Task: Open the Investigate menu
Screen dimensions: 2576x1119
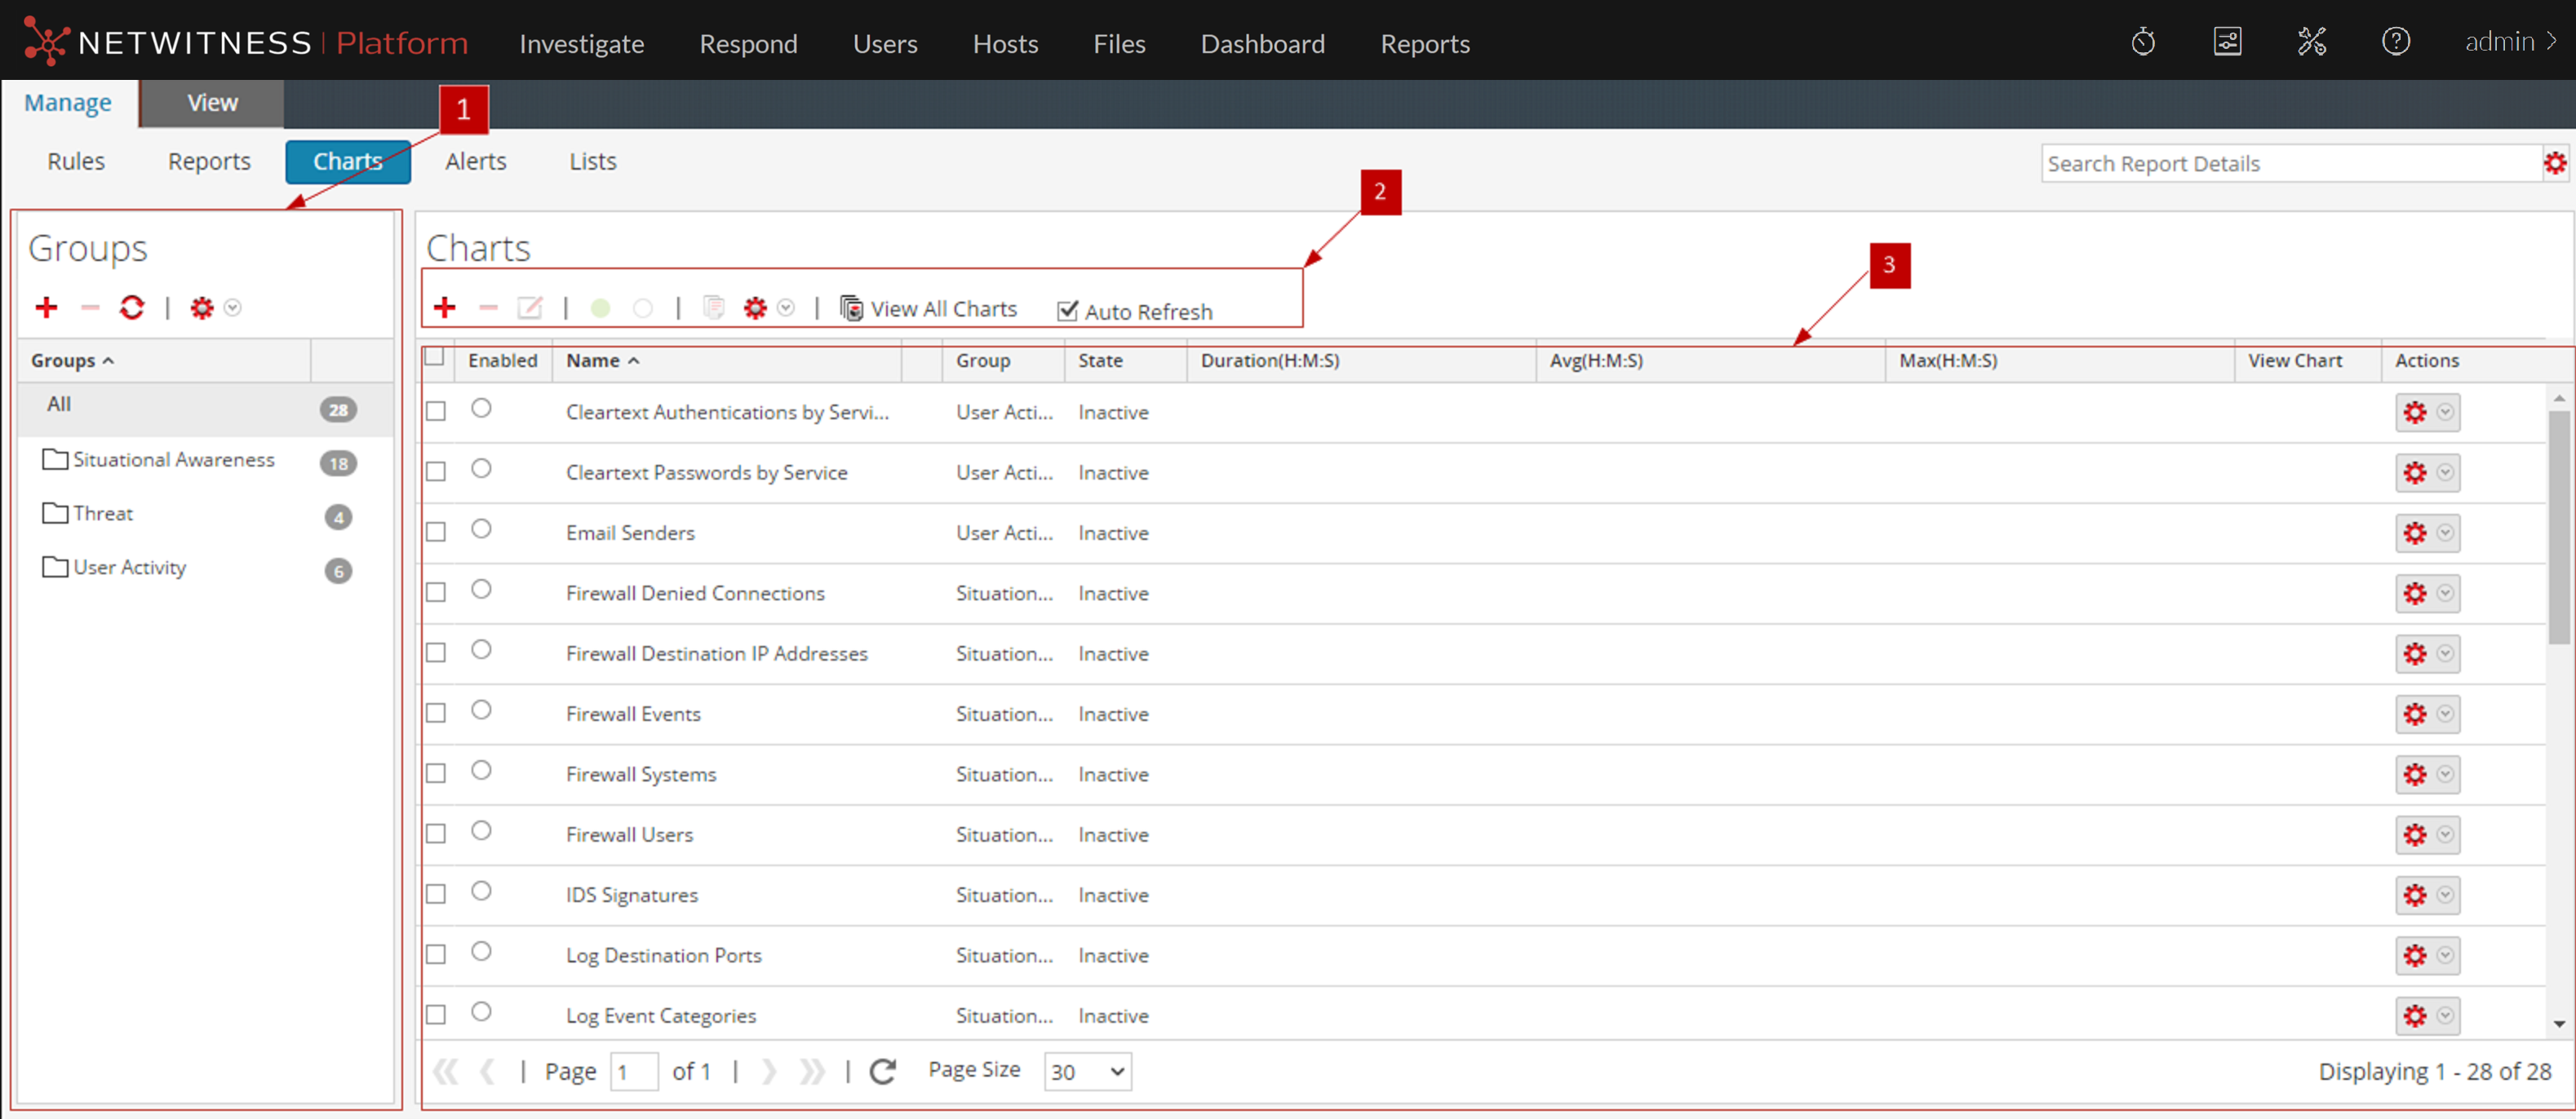Action: [581, 43]
